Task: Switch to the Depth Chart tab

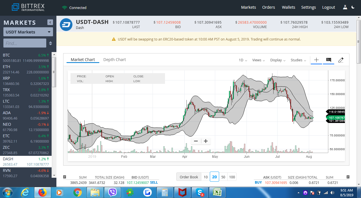Action: tap(115, 60)
